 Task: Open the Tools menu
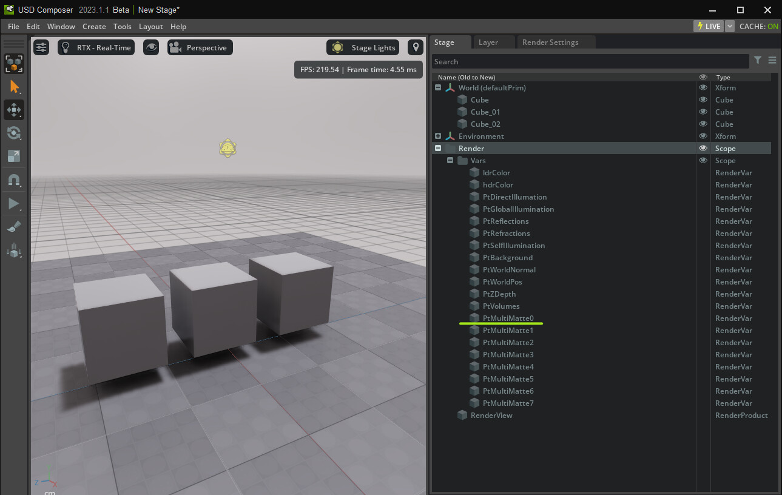pyautogui.click(x=123, y=26)
